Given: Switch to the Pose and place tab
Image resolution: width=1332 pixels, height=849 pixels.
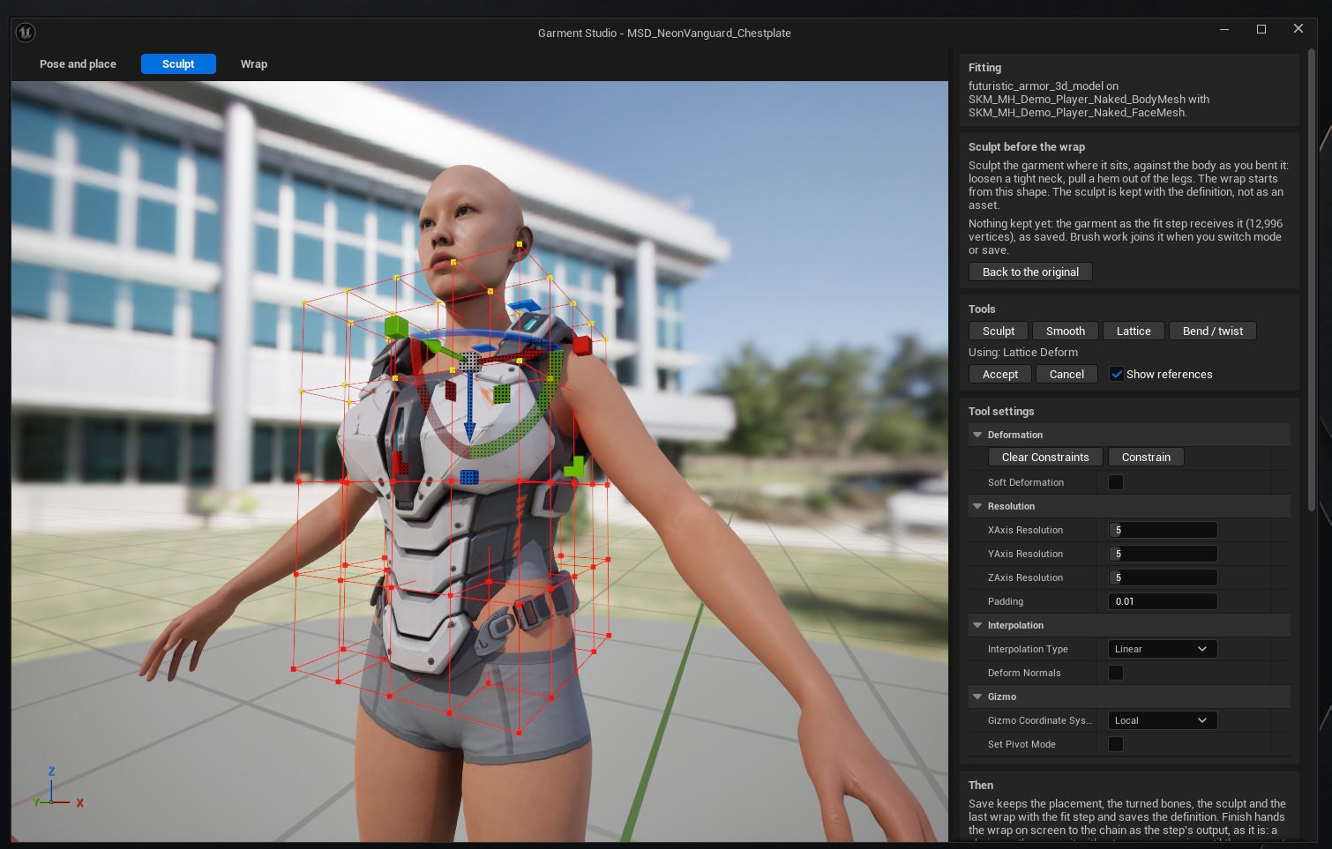Looking at the screenshot, I should [x=78, y=64].
